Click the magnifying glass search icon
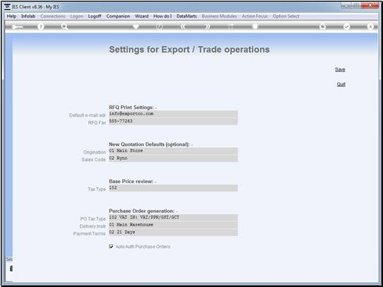Viewport: 383px width, 287px height. [x=64, y=27]
